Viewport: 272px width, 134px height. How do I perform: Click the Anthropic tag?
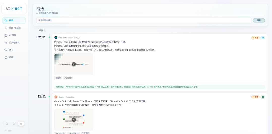pyautogui.click(x=60, y=133)
